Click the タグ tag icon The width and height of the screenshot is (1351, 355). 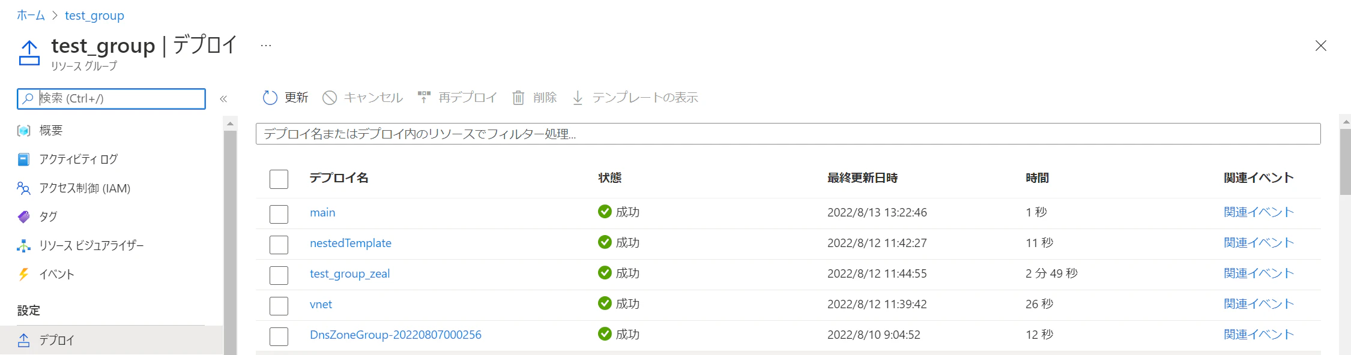click(x=23, y=216)
